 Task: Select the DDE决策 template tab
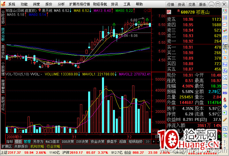point(68,141)
